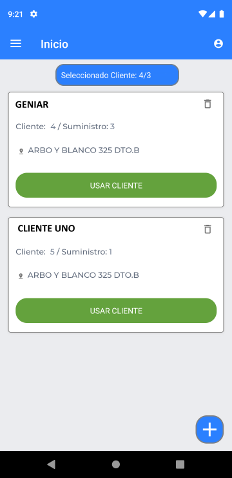
Task: Tap the Seleccionado Cliente 4/3 chip
Action: pyautogui.click(x=117, y=75)
